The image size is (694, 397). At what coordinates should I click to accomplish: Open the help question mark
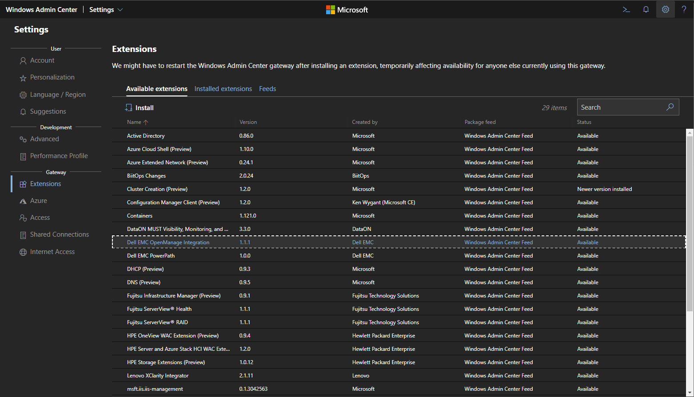[x=684, y=9]
